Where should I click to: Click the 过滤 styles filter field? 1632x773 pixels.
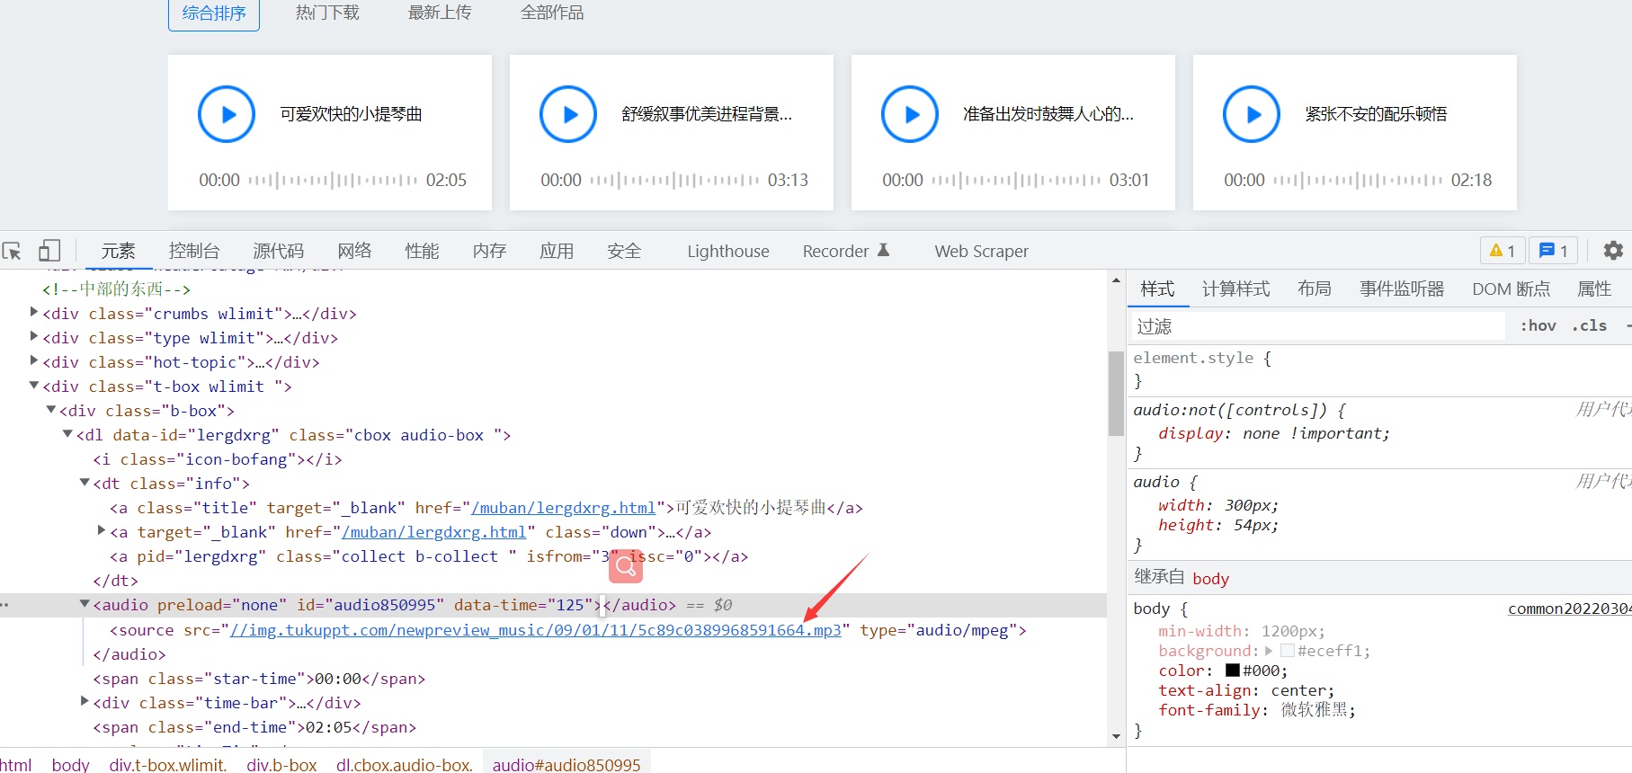click(x=1317, y=326)
